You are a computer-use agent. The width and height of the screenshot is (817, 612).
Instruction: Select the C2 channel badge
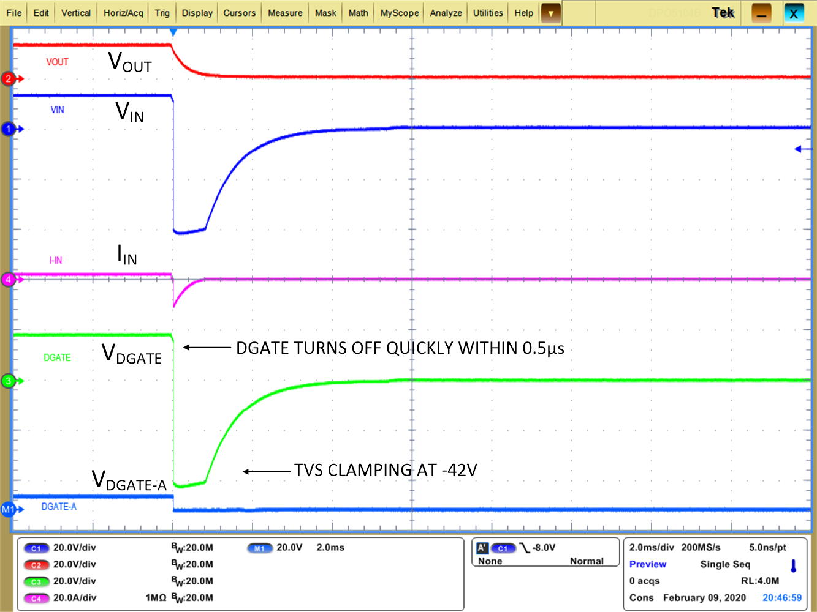click(37, 564)
